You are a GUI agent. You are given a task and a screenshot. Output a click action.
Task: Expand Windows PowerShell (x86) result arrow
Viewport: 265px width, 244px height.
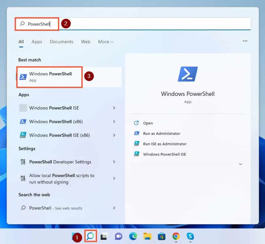click(x=114, y=122)
